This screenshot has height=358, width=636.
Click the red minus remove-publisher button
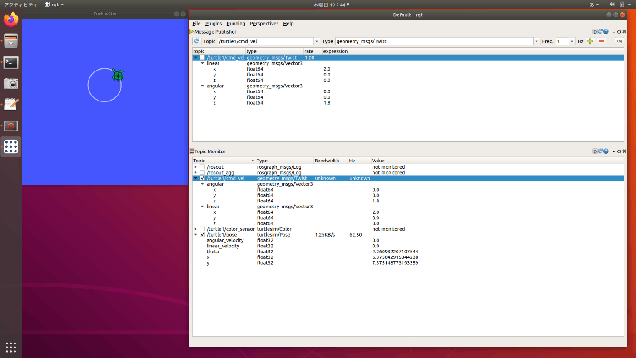[601, 41]
